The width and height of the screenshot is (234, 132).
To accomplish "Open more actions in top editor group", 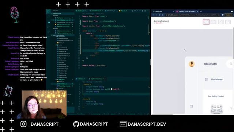I will click(148, 11).
